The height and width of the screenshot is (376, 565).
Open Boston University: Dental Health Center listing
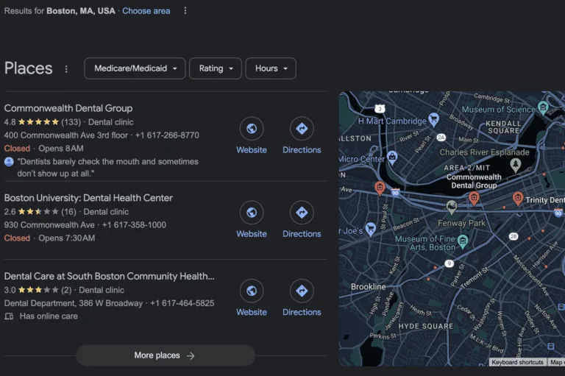(88, 198)
